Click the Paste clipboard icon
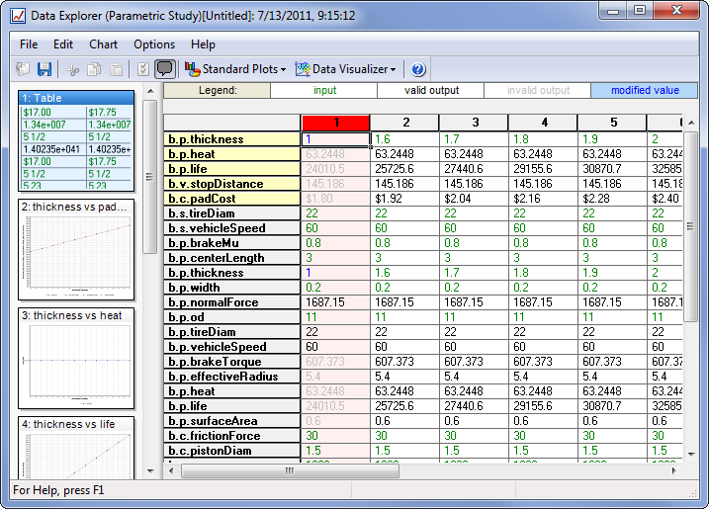 click(x=116, y=69)
